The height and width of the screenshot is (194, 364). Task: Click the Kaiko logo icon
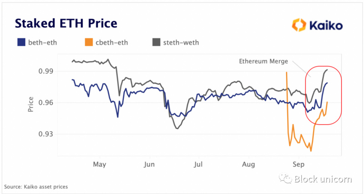tap(299, 25)
